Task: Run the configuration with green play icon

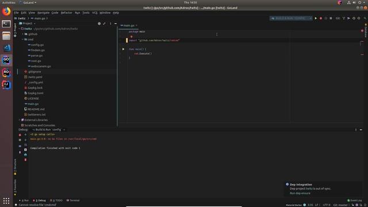Action: 316,18
